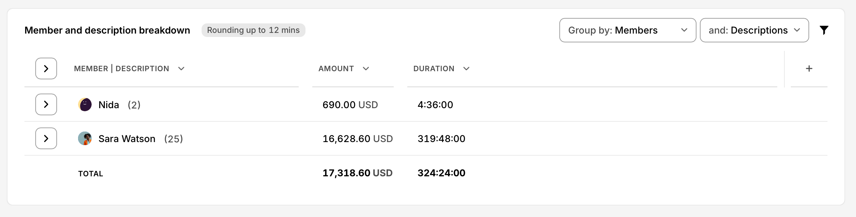Click the Duration column sort chevron
Viewport: 856px width, 217px height.
466,68
